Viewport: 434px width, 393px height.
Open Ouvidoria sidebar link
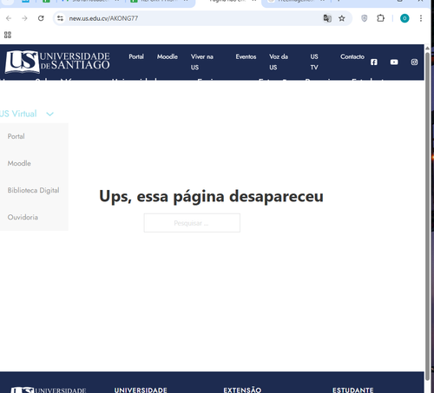coord(23,217)
